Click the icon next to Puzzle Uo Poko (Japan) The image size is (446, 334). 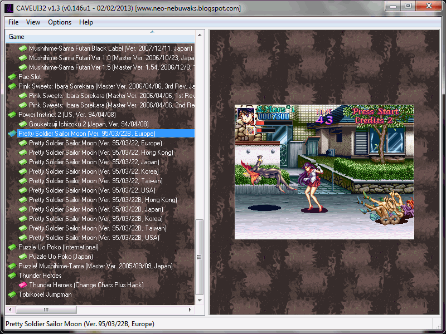(23, 257)
